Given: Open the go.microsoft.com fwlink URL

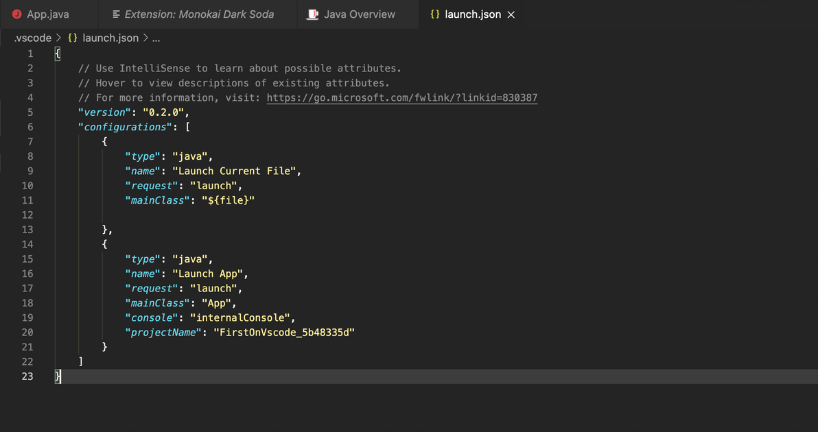Looking at the screenshot, I should pyautogui.click(x=401, y=98).
